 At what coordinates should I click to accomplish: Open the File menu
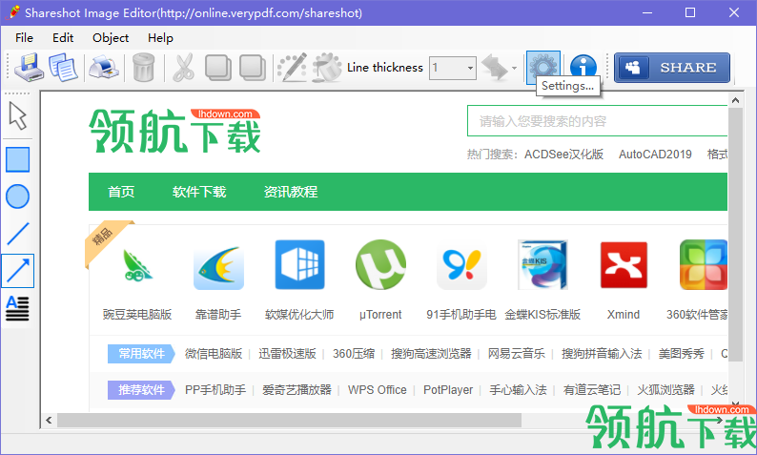(x=24, y=37)
